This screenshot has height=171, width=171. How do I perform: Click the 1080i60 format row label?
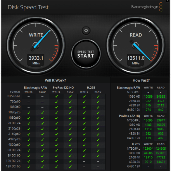point(15,107)
